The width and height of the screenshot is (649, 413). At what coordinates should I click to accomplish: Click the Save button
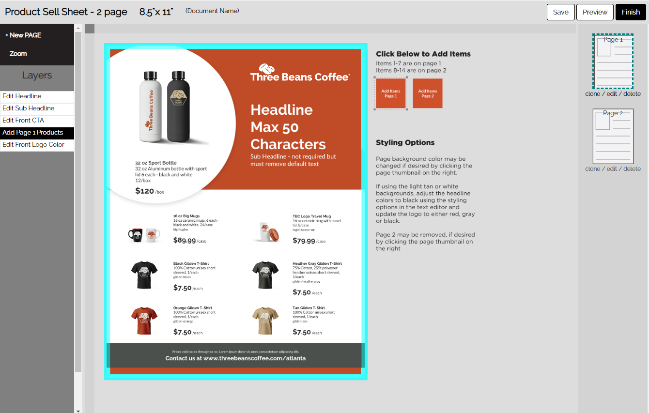click(560, 12)
